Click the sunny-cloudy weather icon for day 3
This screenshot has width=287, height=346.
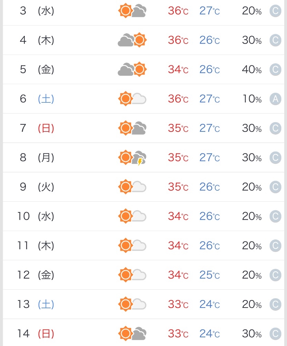point(132,11)
